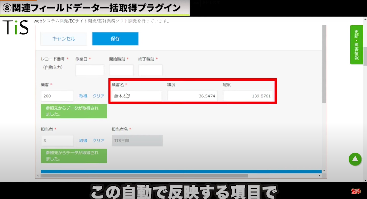Click the horizontal scrollbar right arrow

click(319, 176)
